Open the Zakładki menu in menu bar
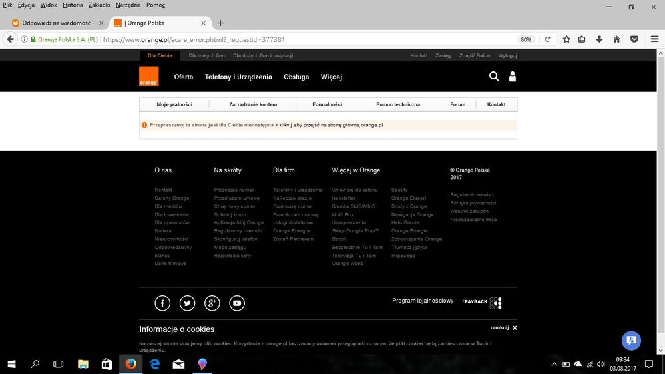Image resolution: width=665 pixels, height=374 pixels. (99, 5)
